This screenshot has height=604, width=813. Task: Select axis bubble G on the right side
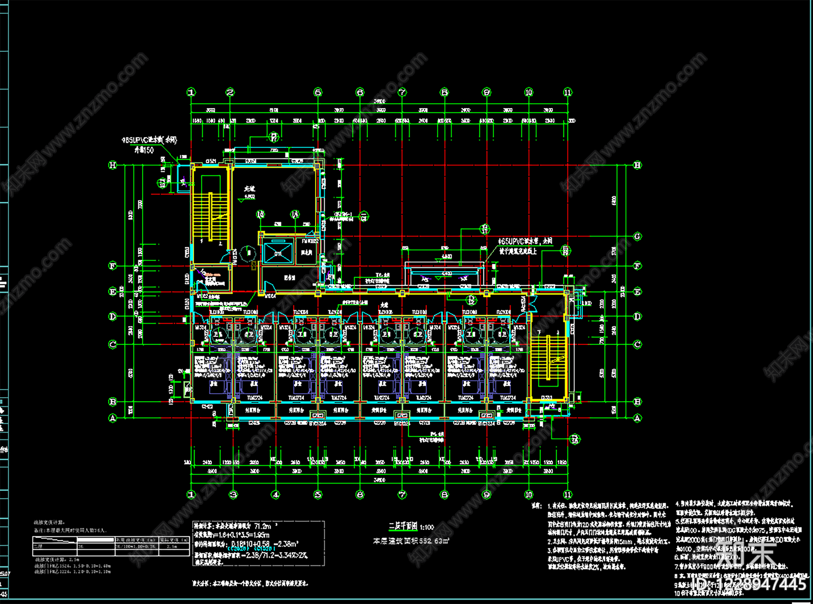638,237
